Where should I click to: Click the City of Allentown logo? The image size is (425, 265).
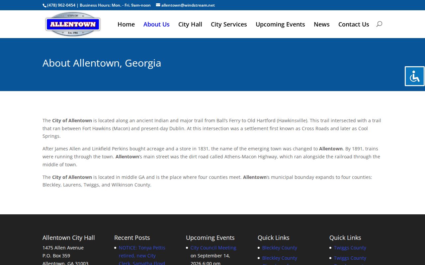tap(73, 24)
